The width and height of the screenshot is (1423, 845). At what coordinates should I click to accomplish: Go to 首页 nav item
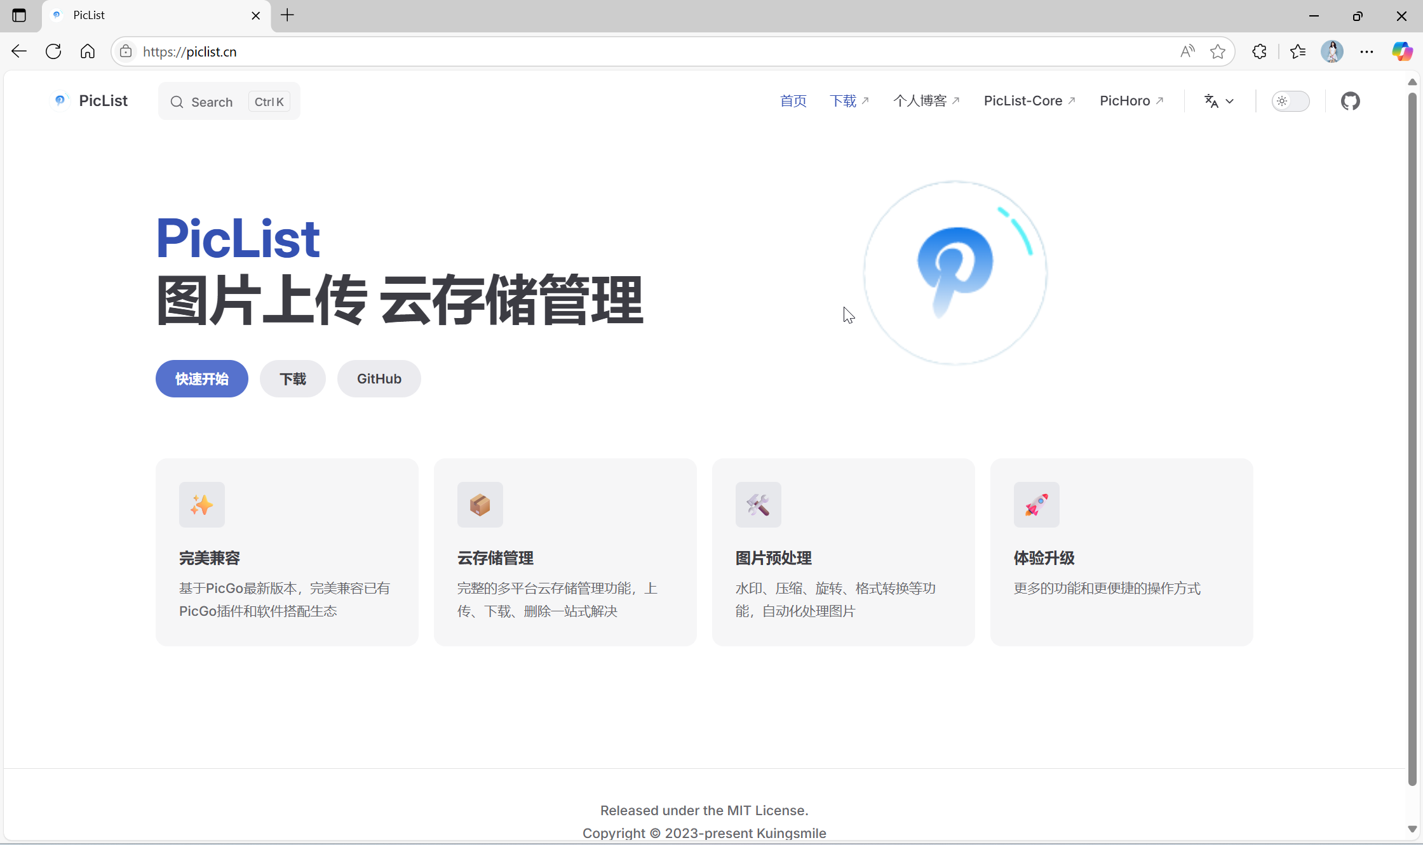(793, 101)
